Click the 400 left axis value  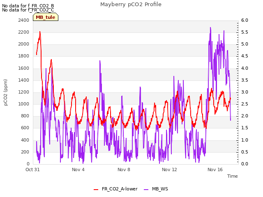(25, 140)
